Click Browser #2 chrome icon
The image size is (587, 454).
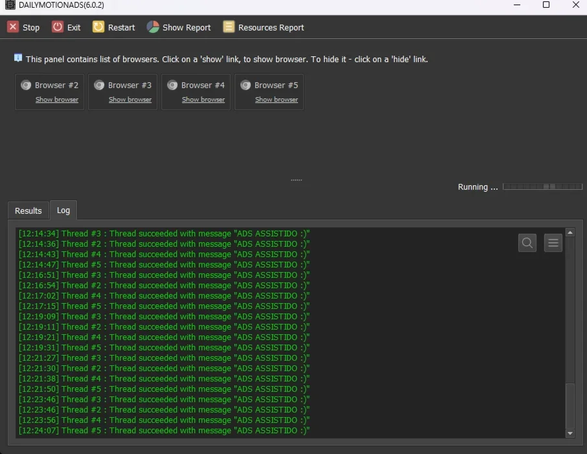coord(26,85)
